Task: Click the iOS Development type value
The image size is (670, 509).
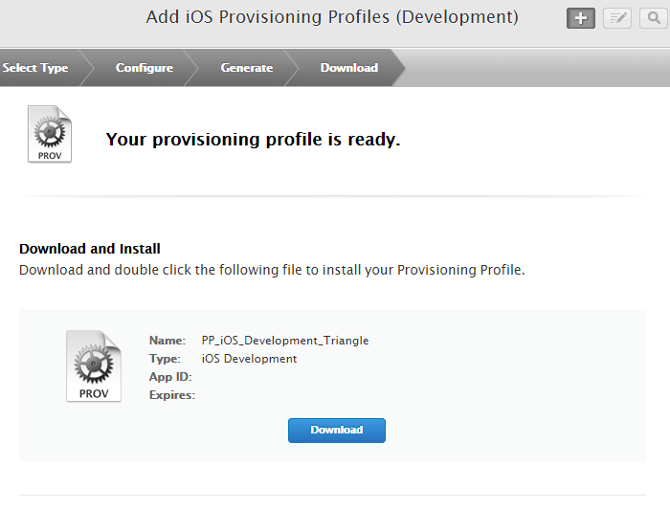Action: click(249, 359)
